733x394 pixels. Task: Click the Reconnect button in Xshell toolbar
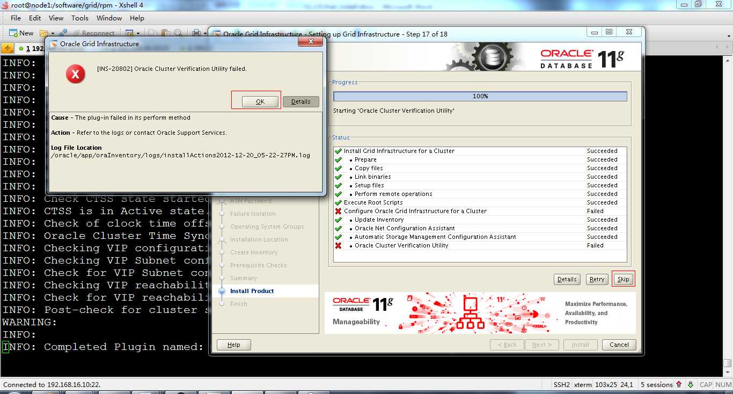93,33
